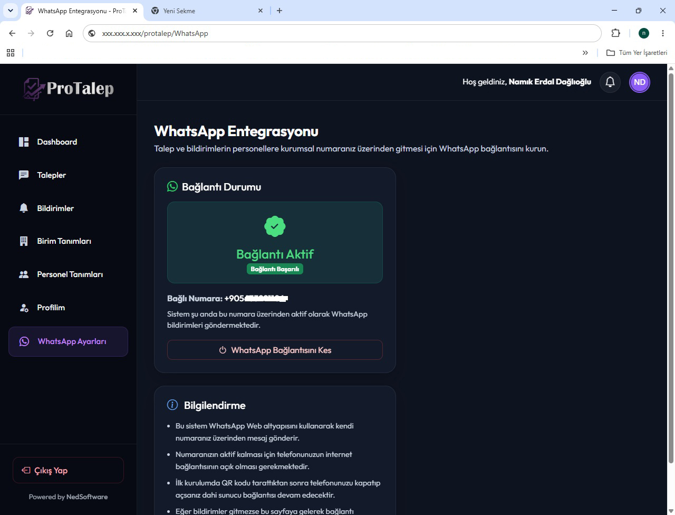Click the page vertical scrollbar

tap(671, 269)
